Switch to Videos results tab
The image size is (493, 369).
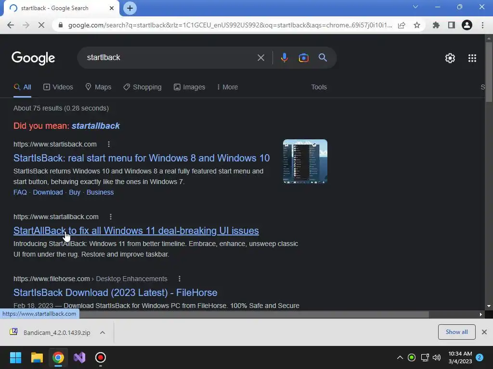58,87
